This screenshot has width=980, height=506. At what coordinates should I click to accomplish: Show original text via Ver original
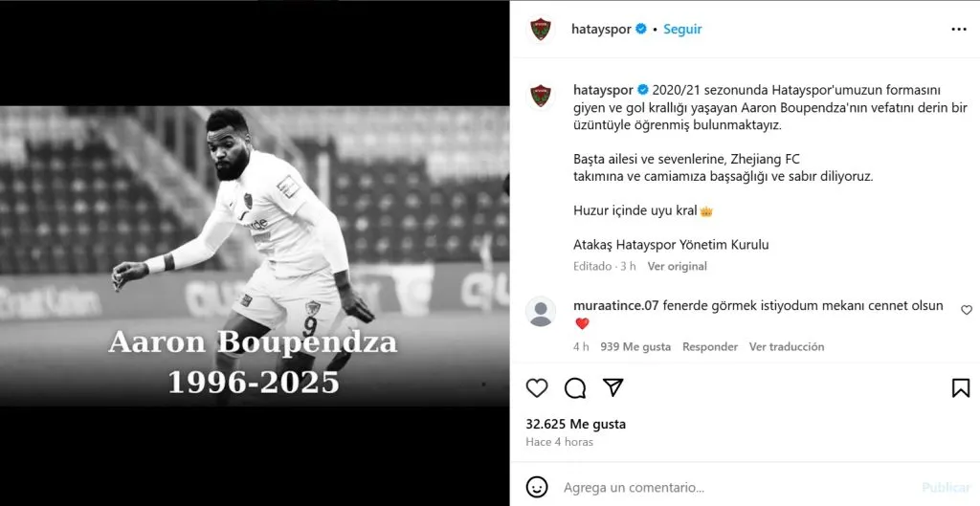[677, 266]
